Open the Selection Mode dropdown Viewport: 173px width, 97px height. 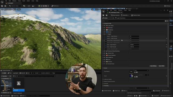pos(14,6)
